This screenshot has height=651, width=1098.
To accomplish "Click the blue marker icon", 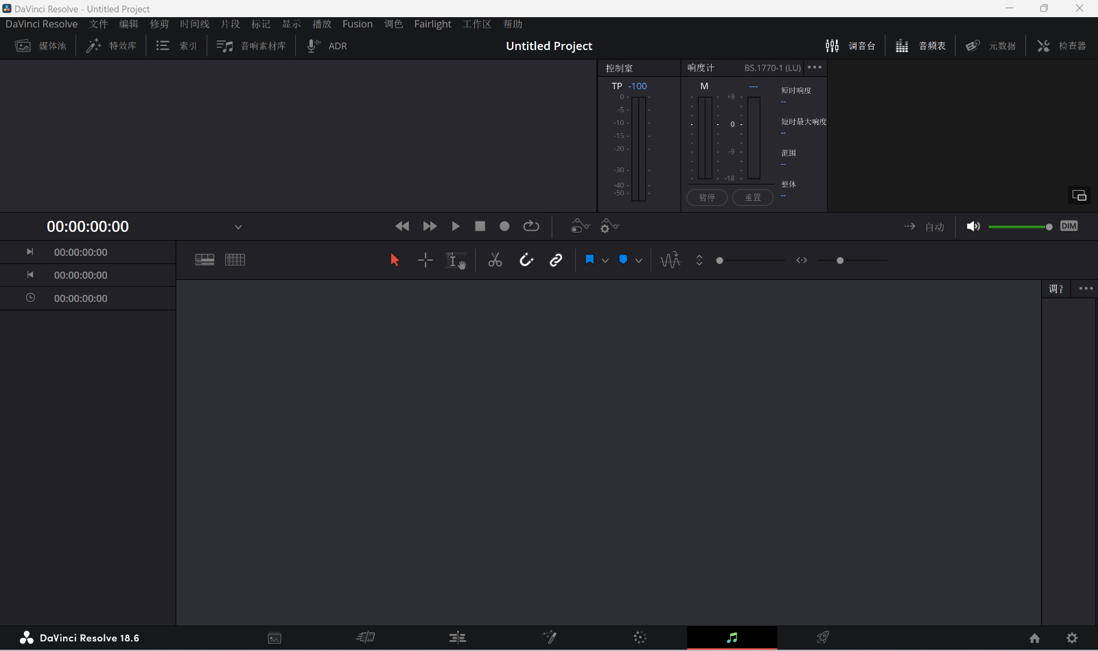I will [623, 259].
